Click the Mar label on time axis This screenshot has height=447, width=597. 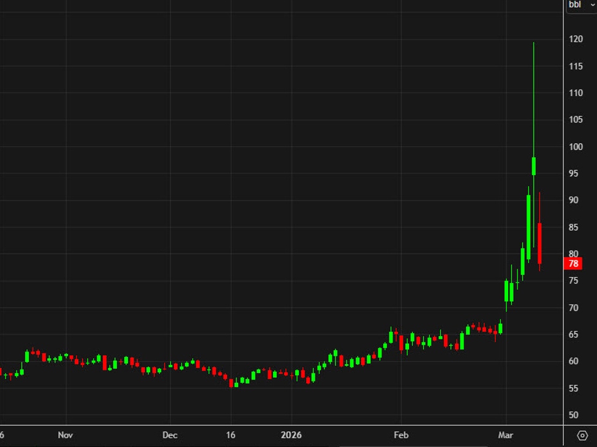click(x=506, y=435)
